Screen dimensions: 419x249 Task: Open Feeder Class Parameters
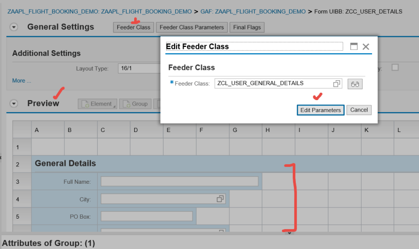192,27
